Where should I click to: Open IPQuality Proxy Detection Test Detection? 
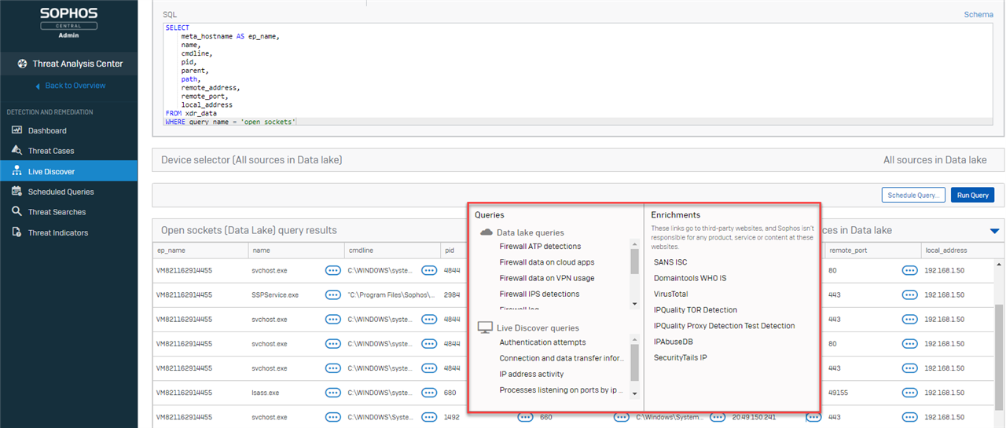725,325
